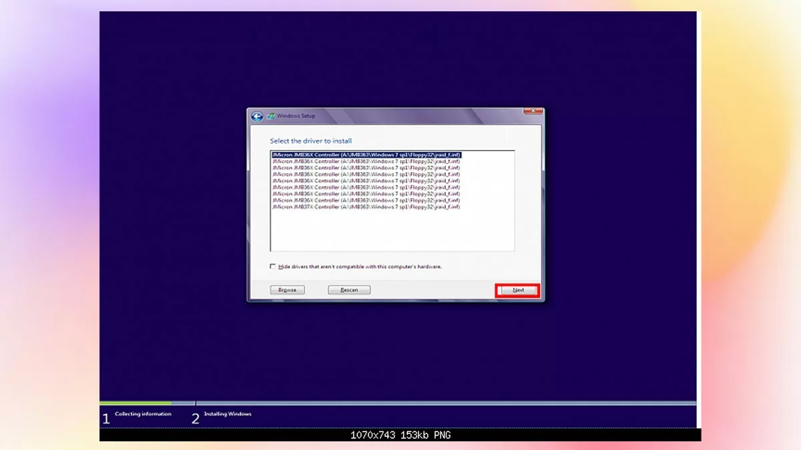Viewport: 801px width, 450px height.
Task: Click the Browse button
Action: tap(287, 289)
